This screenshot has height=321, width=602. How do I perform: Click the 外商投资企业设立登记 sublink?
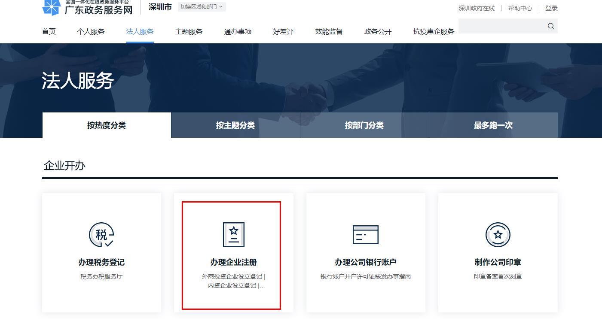(x=232, y=276)
